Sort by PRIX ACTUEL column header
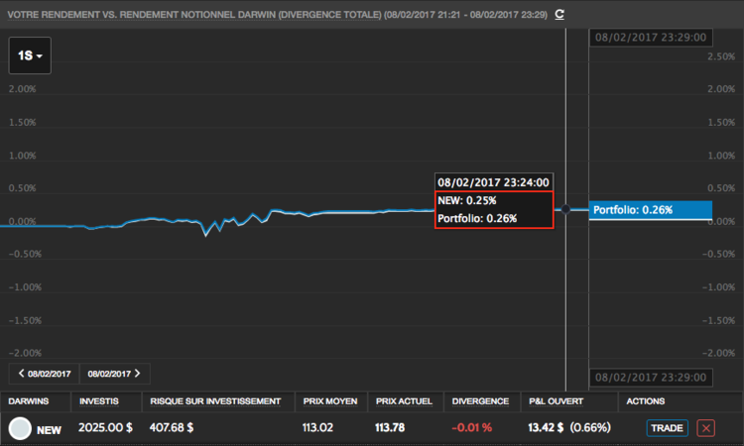Screen dimensions: 744x446 (405, 401)
